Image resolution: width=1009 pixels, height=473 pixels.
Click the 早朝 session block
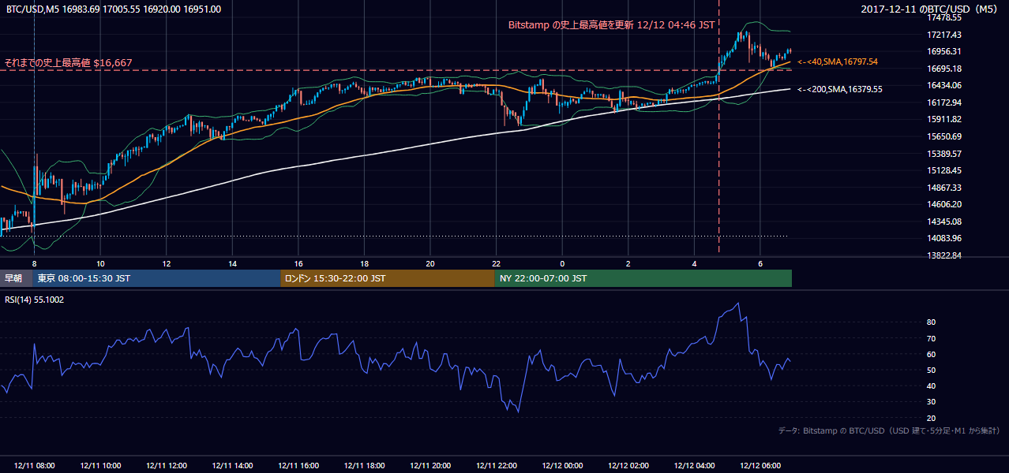[17, 278]
